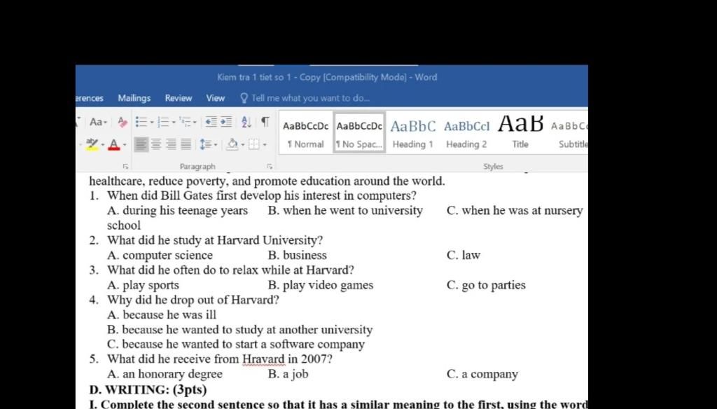717x409 pixels.
Task: Click question 4 Why did he drop out
Action: [193, 300]
